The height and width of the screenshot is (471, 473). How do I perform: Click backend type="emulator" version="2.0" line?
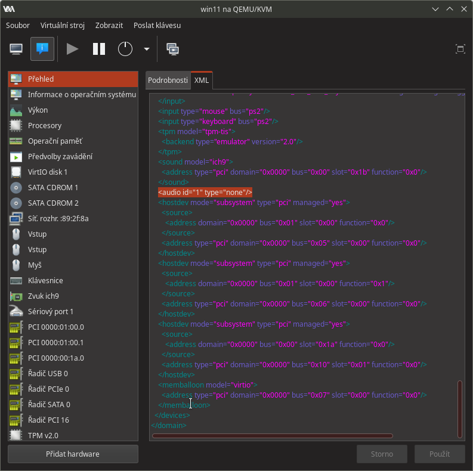pos(232,142)
